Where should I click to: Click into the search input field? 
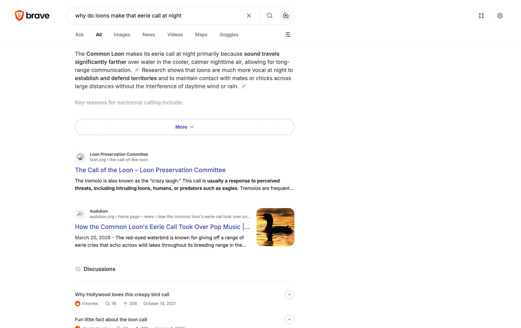click(x=158, y=16)
